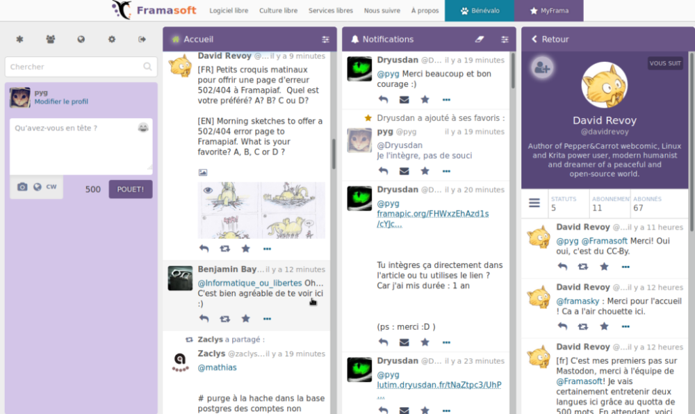The height and width of the screenshot is (414, 695).
Task: Favourite David Revoy's 'Merci! Oui oui' post
Action: point(604,266)
